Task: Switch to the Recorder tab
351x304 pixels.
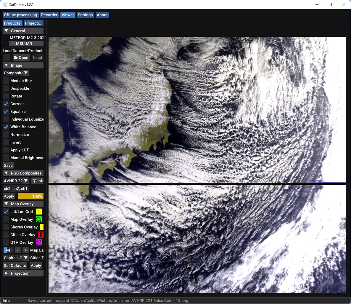Action: [49, 15]
